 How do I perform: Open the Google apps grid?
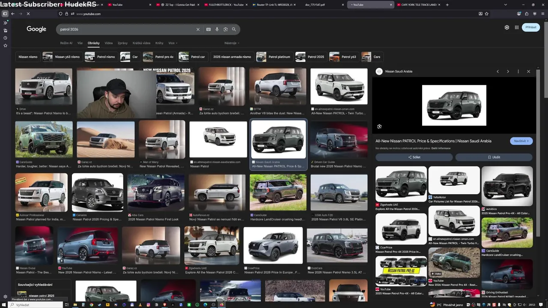tap(517, 27)
